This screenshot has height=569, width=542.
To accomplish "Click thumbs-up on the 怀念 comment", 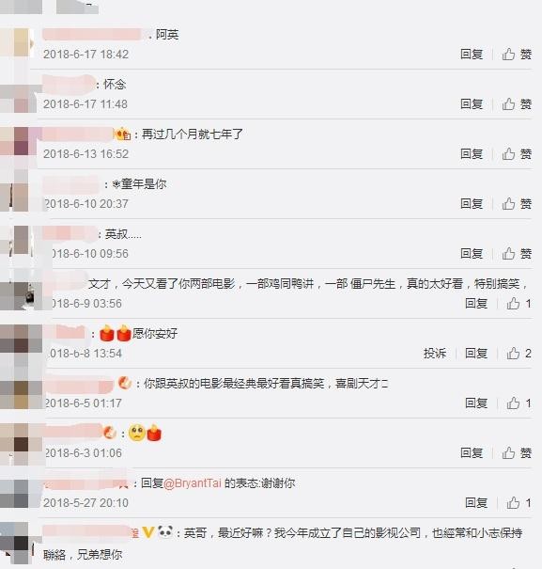I will [x=517, y=104].
